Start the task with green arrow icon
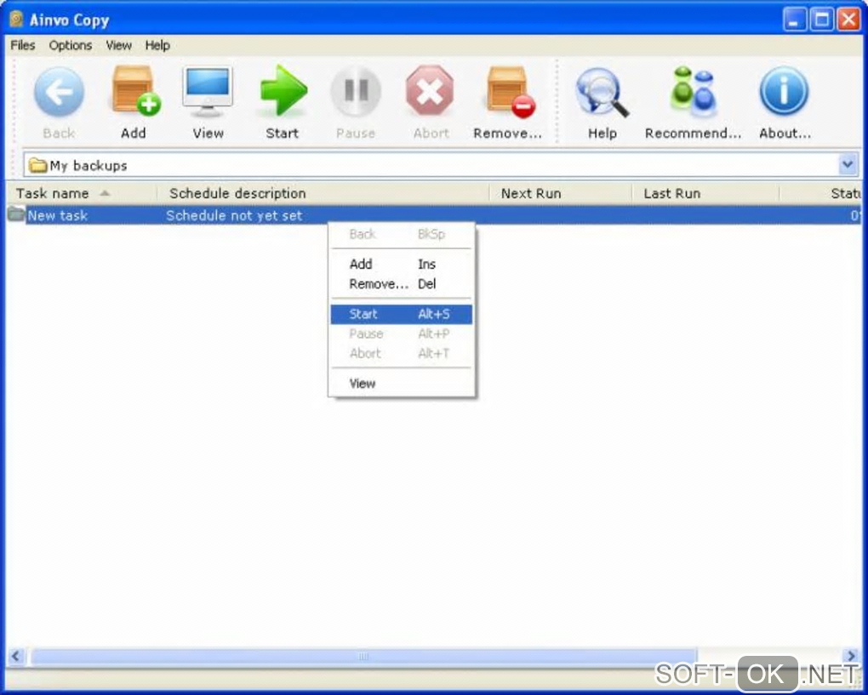Image resolution: width=868 pixels, height=695 pixels. [x=283, y=91]
